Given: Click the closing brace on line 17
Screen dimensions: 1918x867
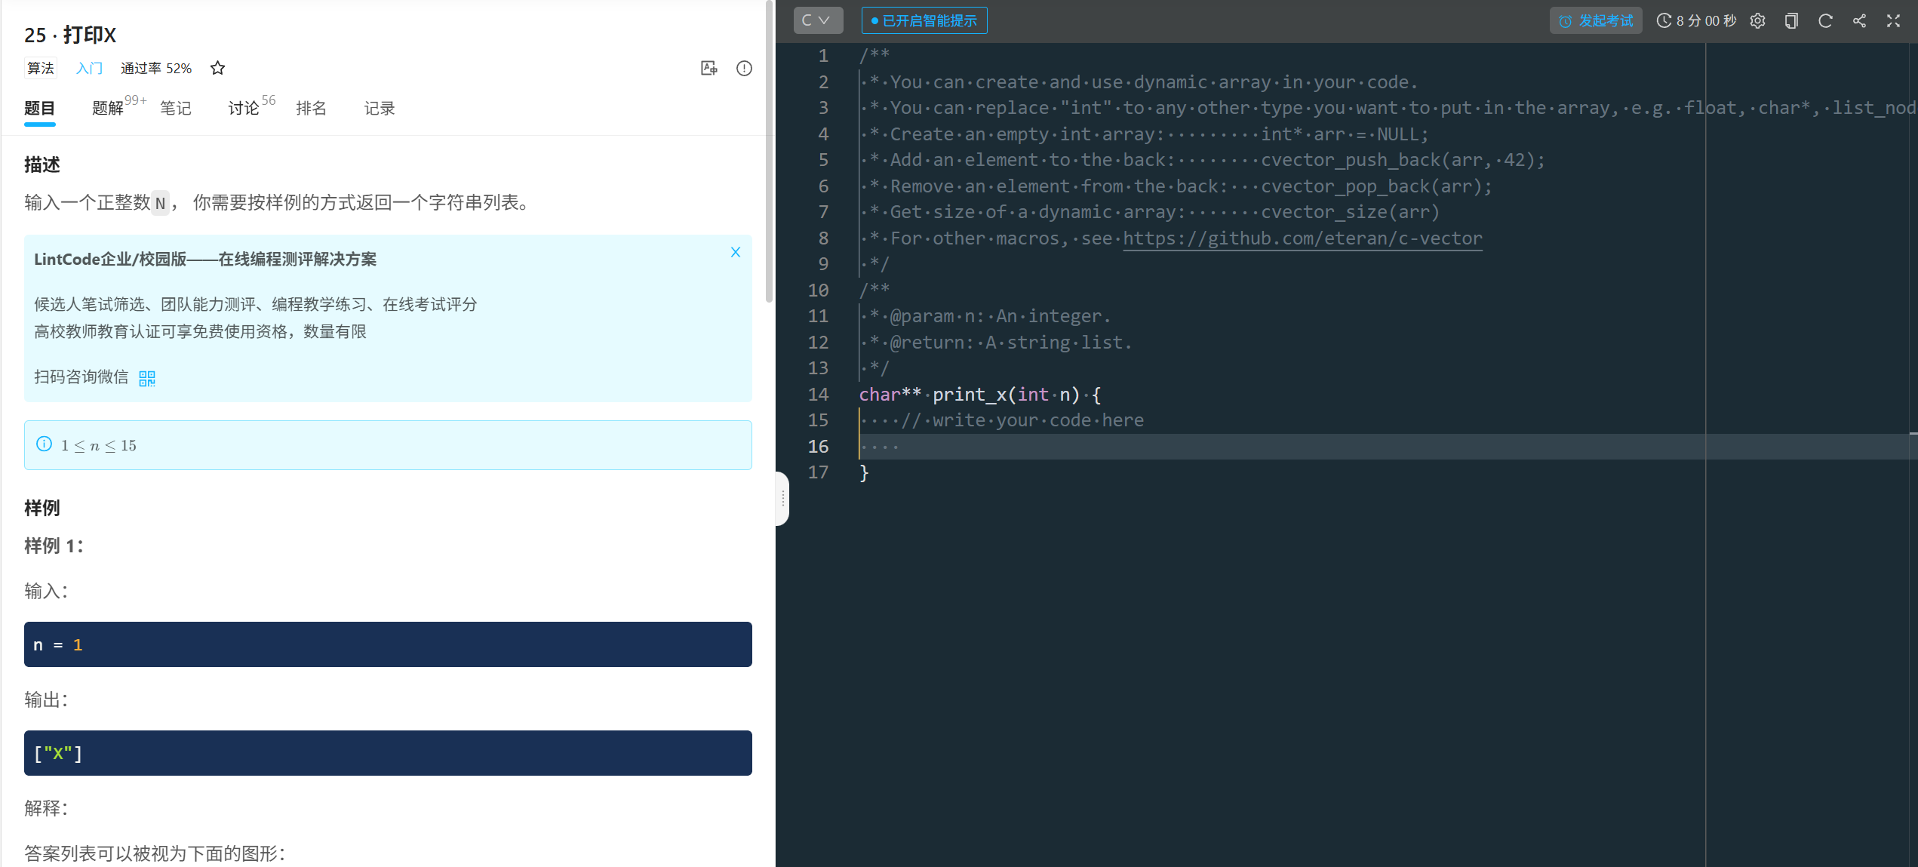Looking at the screenshot, I should [x=864, y=472].
